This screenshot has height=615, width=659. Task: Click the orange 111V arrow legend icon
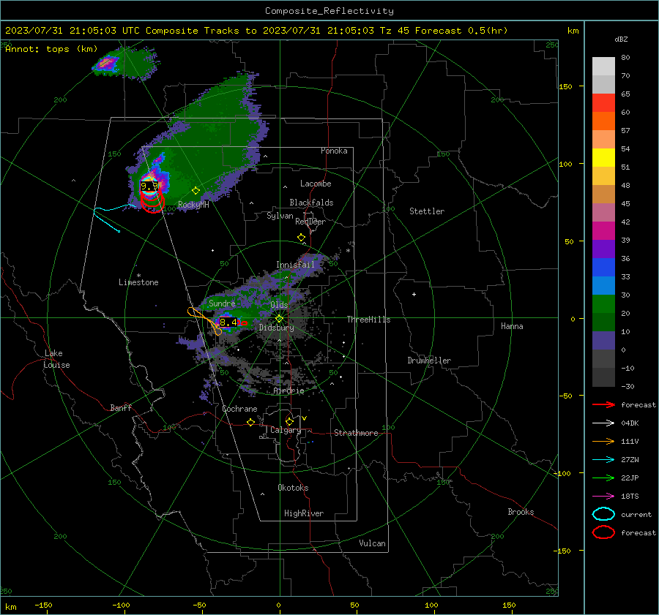pyautogui.click(x=603, y=441)
